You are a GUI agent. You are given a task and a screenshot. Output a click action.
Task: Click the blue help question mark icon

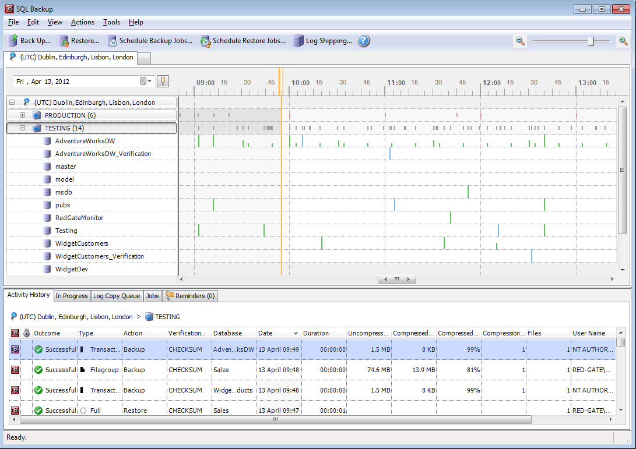pos(364,41)
